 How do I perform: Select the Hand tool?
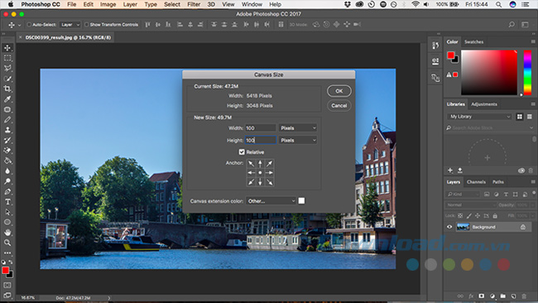click(7, 233)
